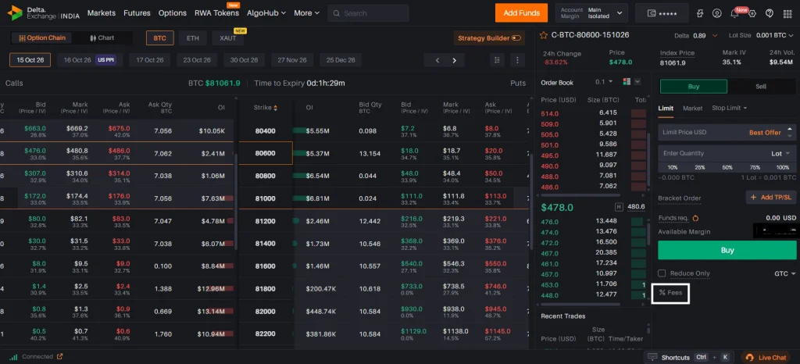Open the order book 0.1 grouping dropdown
This screenshot has height=364, width=800.
(x=604, y=82)
